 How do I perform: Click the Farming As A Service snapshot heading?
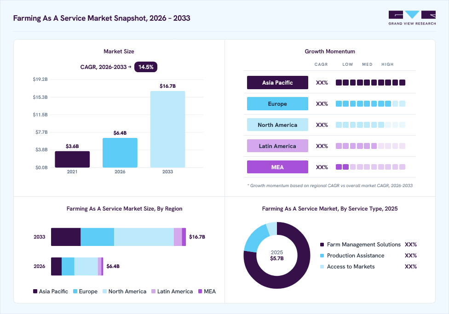[102, 18]
